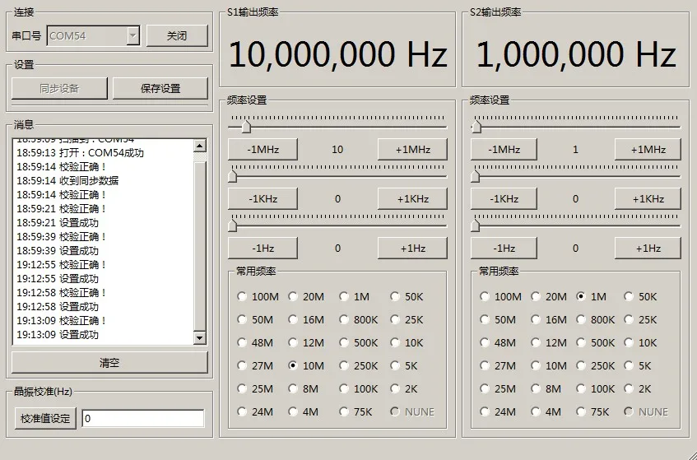
Task: Click the S2 KHz slider thumb
Action: (475, 177)
